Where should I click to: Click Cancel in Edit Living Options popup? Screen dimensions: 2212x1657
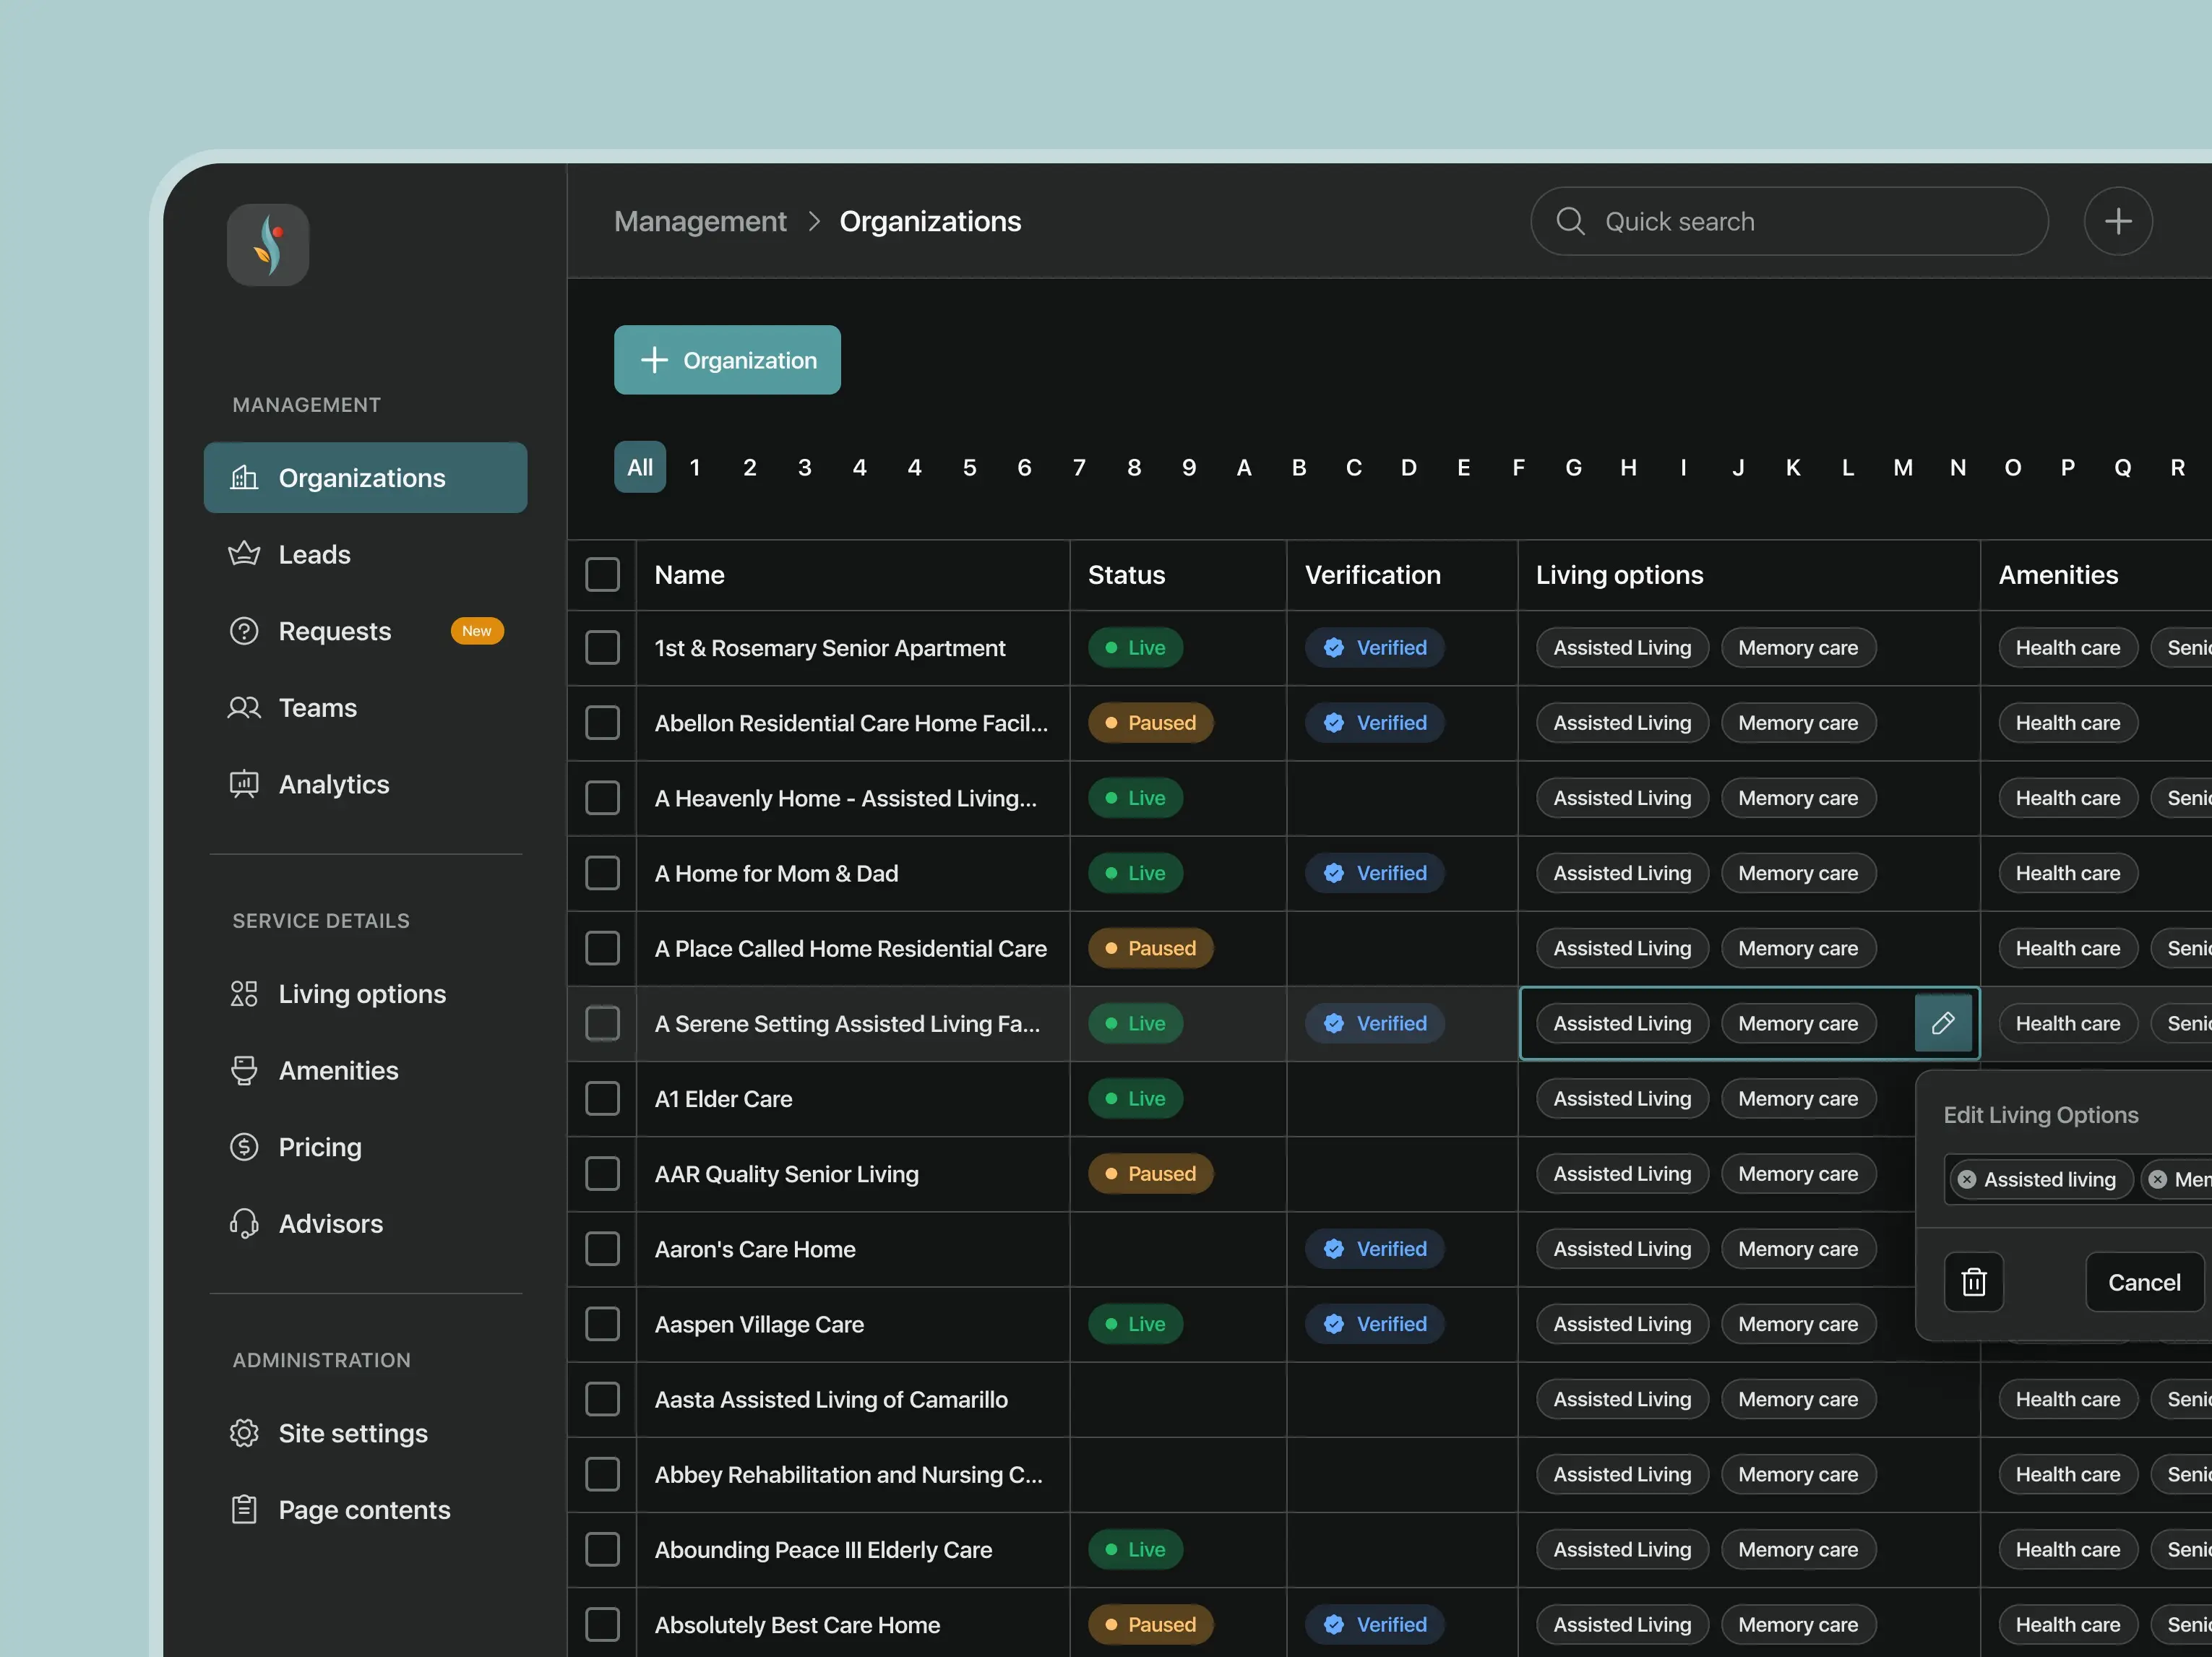tap(2144, 1282)
